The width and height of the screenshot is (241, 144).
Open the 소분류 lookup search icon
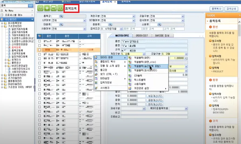click(x=159, y=24)
